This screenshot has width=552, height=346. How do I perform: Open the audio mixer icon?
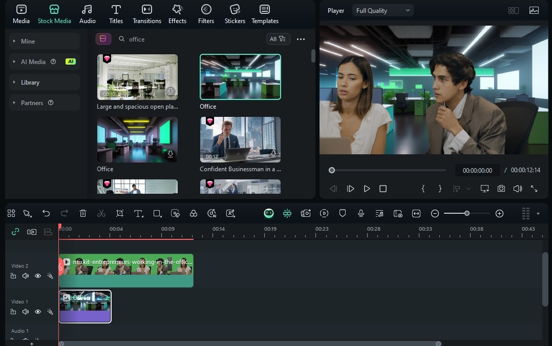(x=379, y=213)
